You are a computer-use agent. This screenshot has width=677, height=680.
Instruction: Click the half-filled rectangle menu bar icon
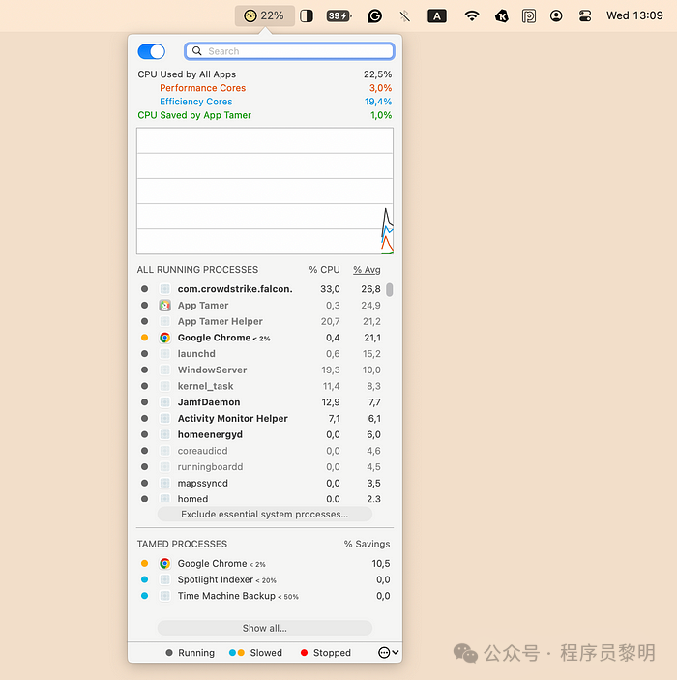coord(307,16)
